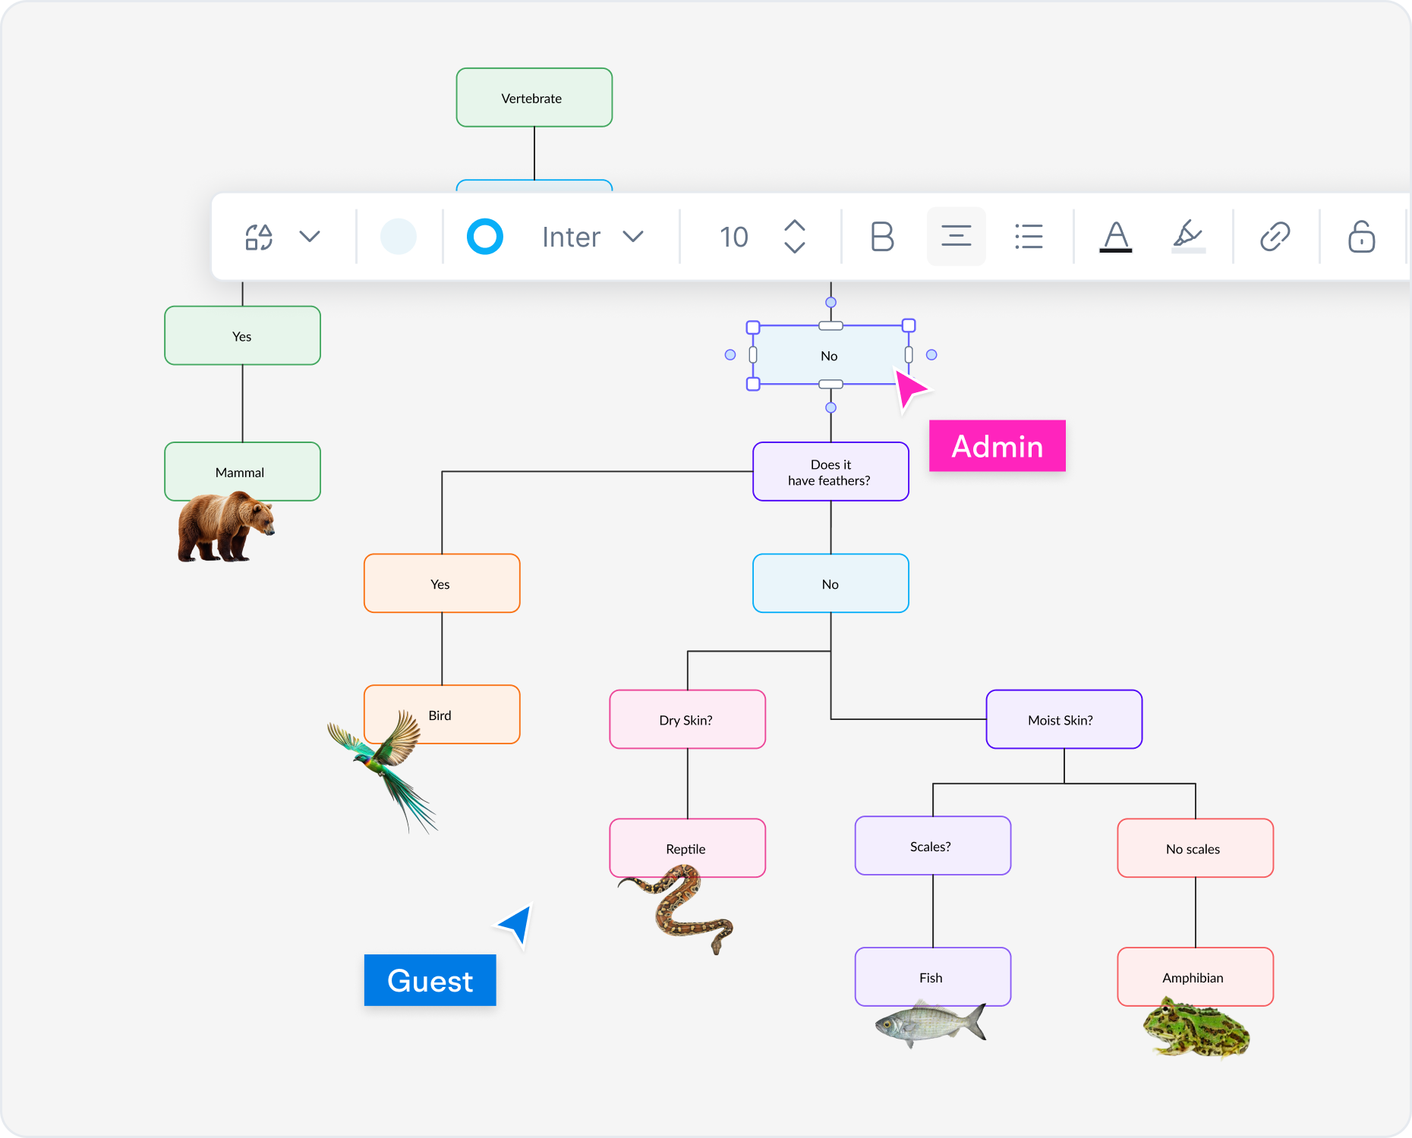This screenshot has height=1138, width=1412.
Task: Expand the shape type dropdown chevron
Action: point(310,237)
